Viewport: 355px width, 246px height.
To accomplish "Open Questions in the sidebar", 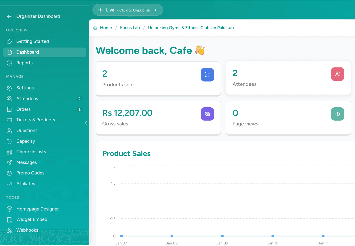I will [44, 131].
